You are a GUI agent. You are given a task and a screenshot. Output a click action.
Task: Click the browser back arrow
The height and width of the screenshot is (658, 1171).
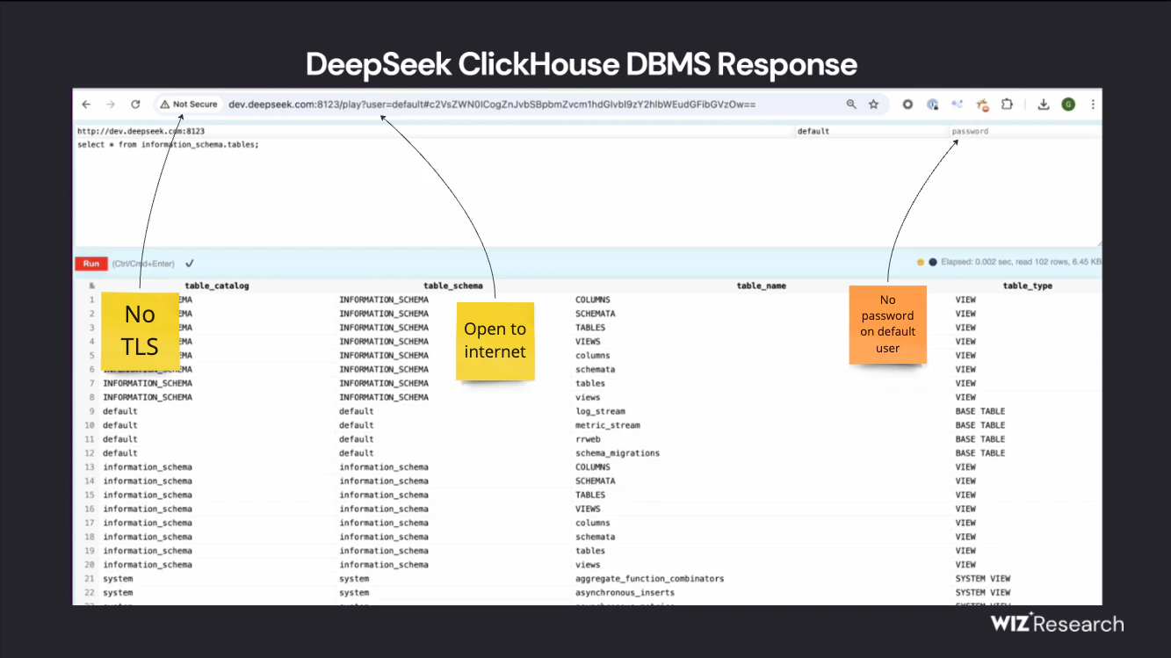pyautogui.click(x=86, y=105)
